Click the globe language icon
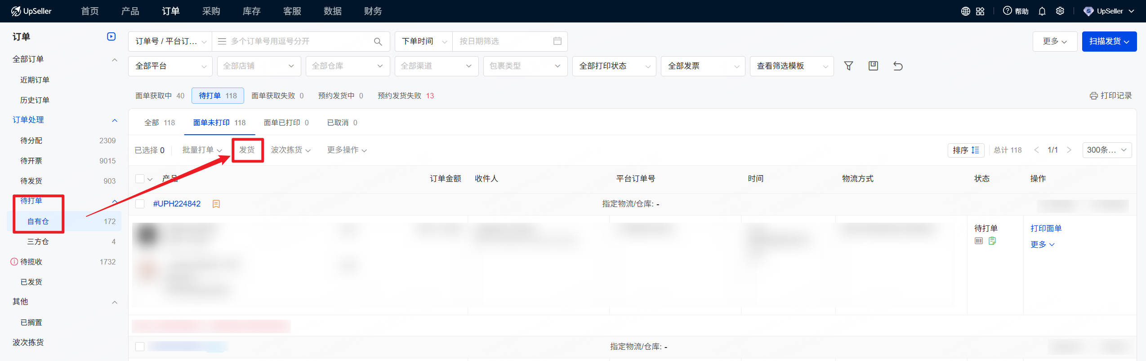 point(965,11)
